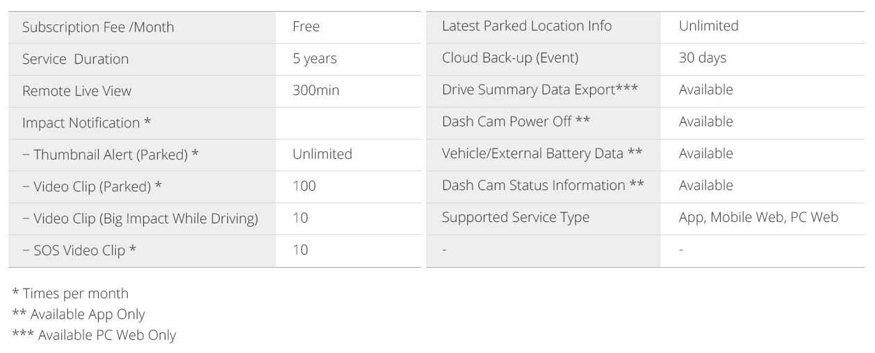This screenshot has width=875, height=353.
Task: Click the Subscription Fee /Month label
Action: point(98,28)
